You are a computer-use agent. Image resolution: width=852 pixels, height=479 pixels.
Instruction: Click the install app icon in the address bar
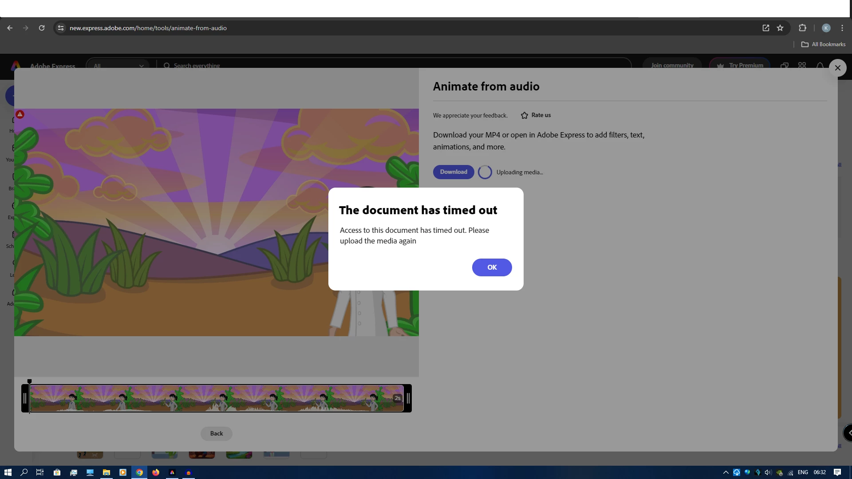pos(766,28)
